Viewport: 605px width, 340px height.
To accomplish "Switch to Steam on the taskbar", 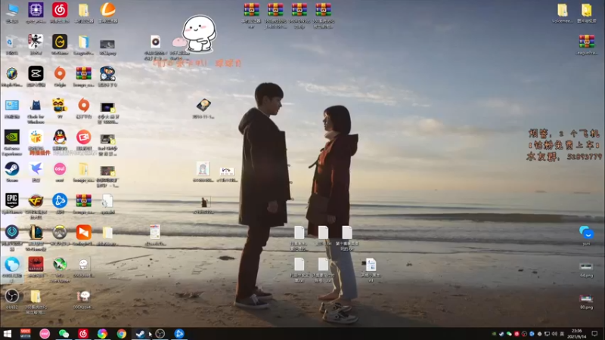I will (141, 333).
